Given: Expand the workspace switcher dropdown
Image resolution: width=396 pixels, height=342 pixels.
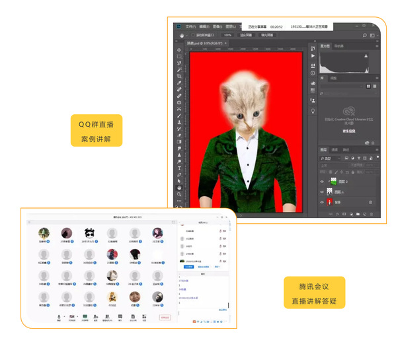Looking at the screenshot, I should (x=373, y=35).
